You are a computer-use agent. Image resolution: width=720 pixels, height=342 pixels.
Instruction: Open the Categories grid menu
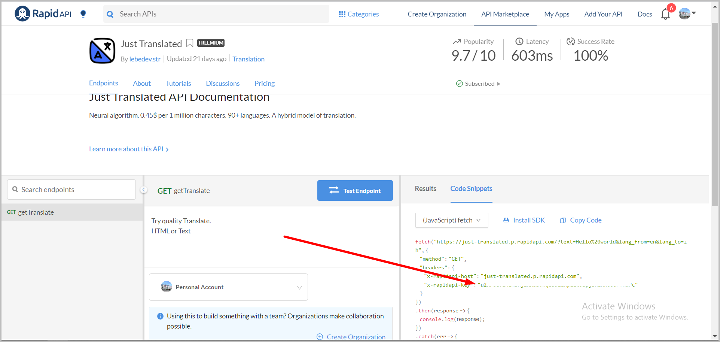click(359, 14)
